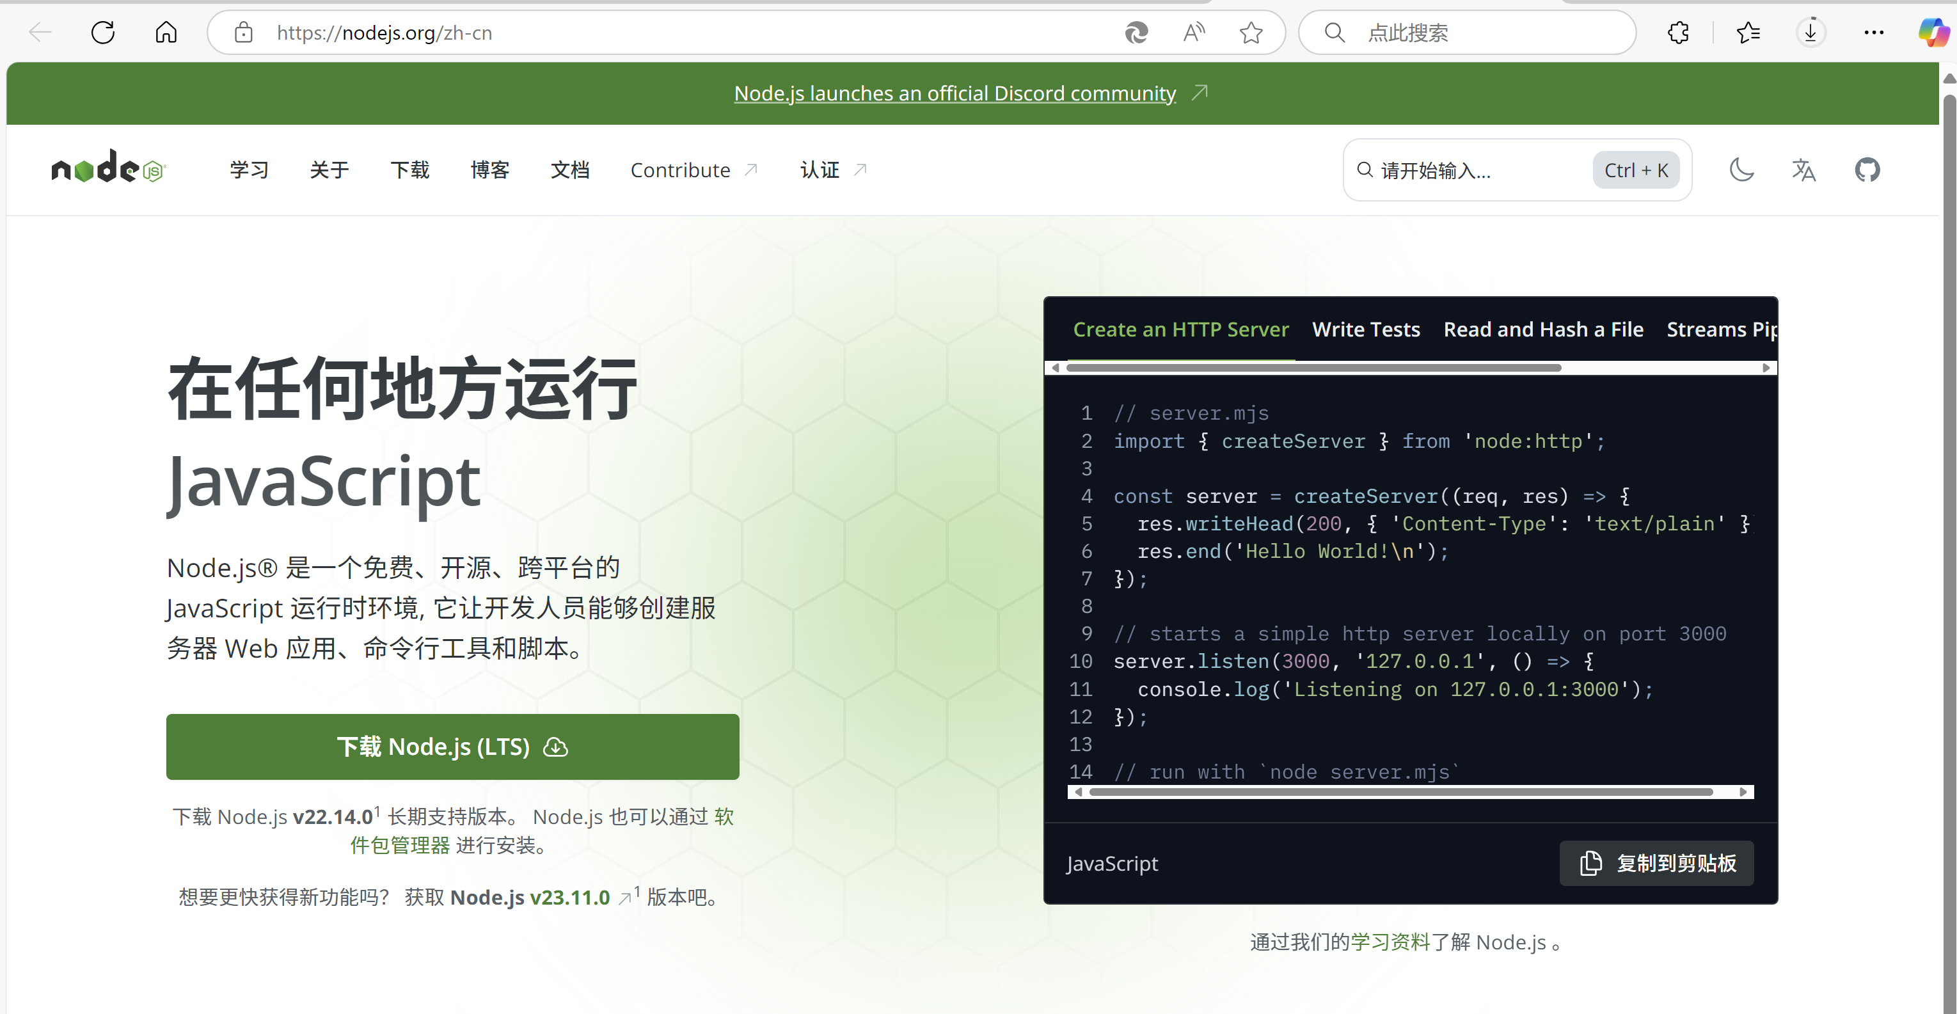The width and height of the screenshot is (1957, 1014).
Task: Click the address bar URL nodejs.org/zh-cn
Action: (384, 33)
